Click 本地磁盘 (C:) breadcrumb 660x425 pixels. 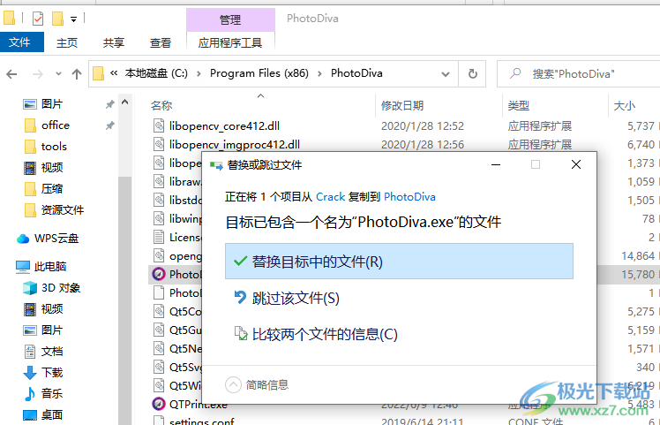(x=156, y=73)
